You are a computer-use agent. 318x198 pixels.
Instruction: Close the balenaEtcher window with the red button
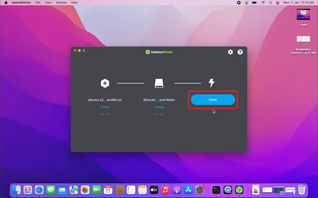75,50
